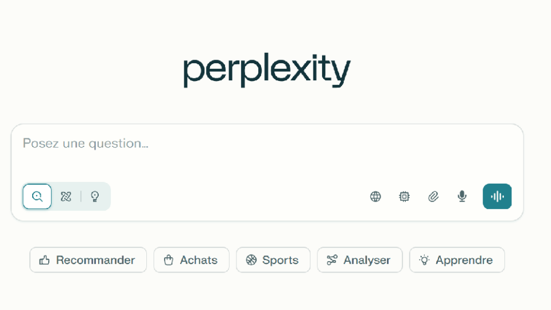Expand the Apprendre suggestion chip

457,260
